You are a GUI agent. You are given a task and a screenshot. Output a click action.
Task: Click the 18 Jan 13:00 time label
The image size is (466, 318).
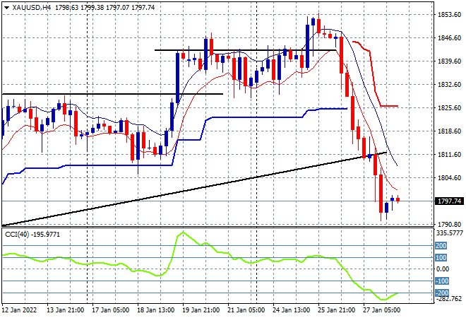156,310
